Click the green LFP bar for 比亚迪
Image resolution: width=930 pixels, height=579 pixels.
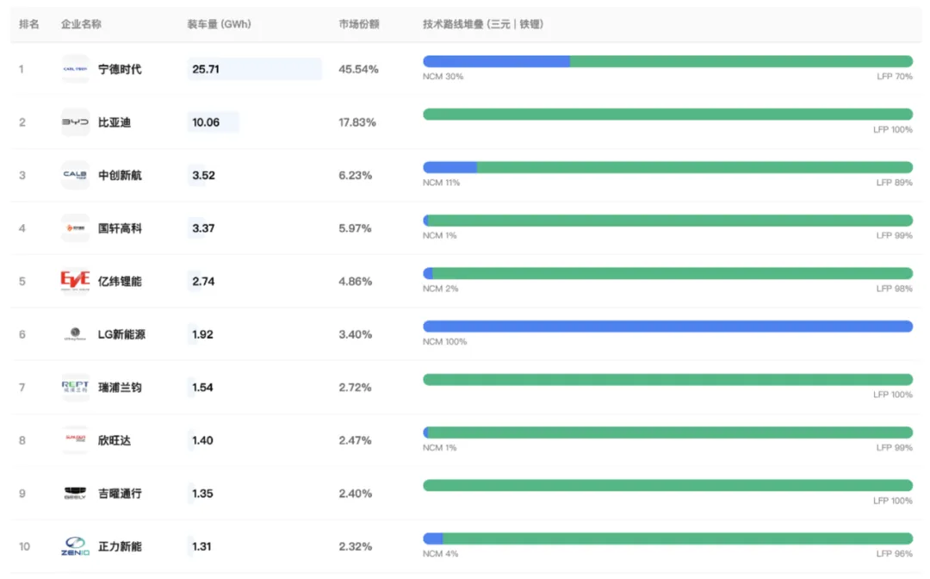click(667, 115)
